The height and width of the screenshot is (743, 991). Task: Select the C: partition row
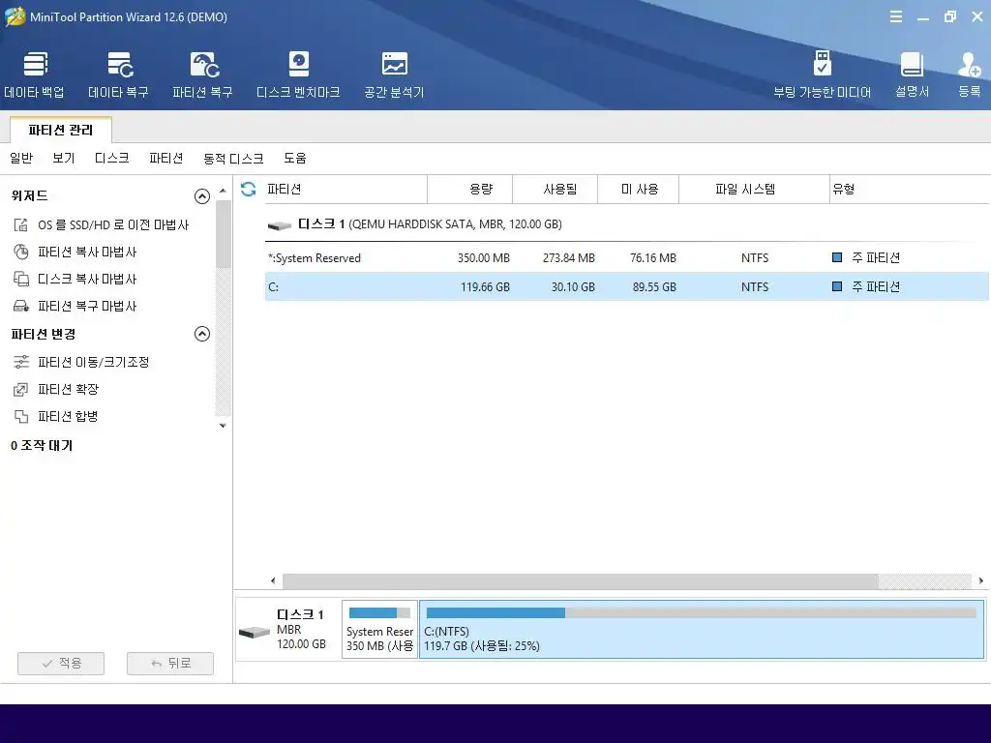click(627, 286)
